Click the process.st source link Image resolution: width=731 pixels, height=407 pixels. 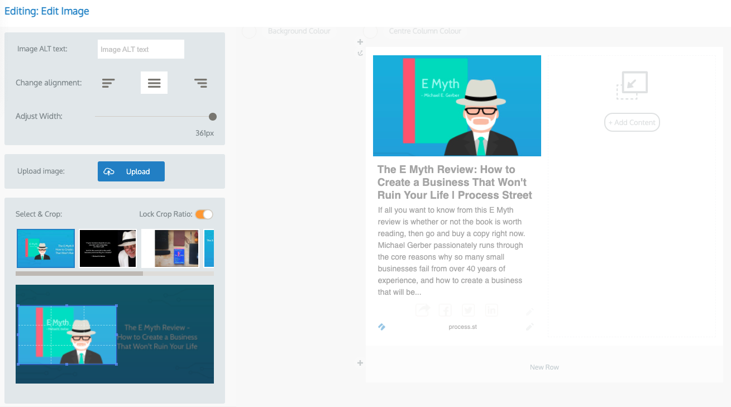click(463, 327)
